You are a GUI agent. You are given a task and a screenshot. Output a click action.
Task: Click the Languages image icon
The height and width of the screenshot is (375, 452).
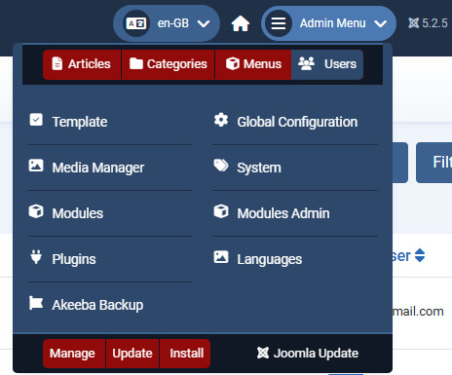[221, 257]
